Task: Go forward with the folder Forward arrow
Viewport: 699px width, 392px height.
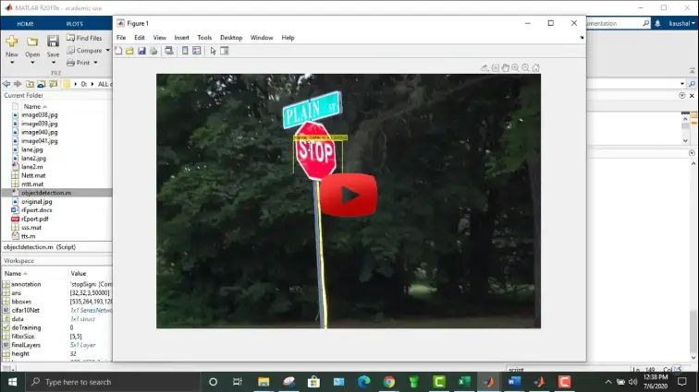Action: (18, 84)
